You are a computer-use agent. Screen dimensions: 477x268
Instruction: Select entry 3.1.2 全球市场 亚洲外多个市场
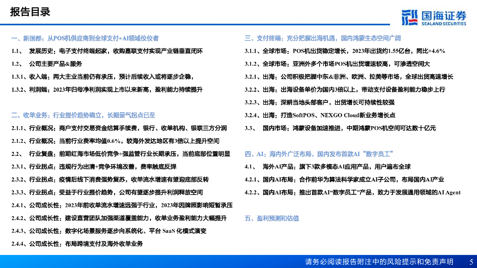(x=337, y=64)
